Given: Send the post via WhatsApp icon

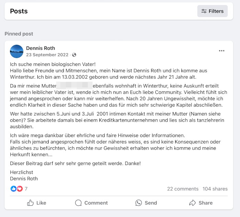Looking at the screenshot, I should pyautogui.click(x=146, y=203).
